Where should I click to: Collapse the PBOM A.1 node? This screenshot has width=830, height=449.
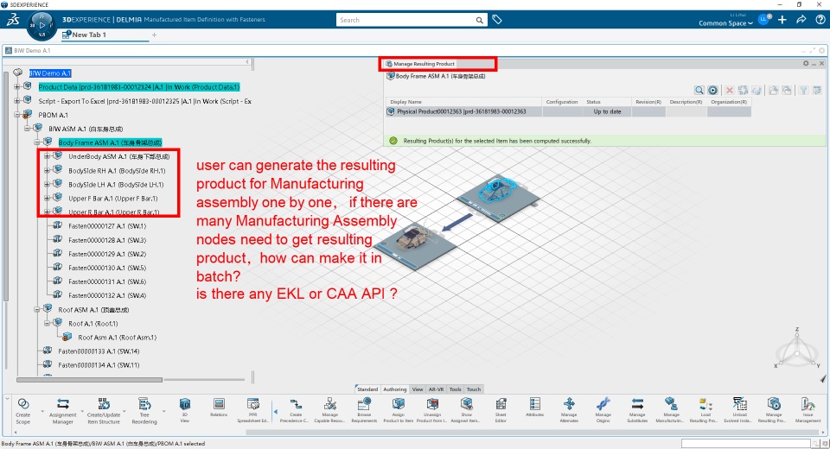(17, 115)
